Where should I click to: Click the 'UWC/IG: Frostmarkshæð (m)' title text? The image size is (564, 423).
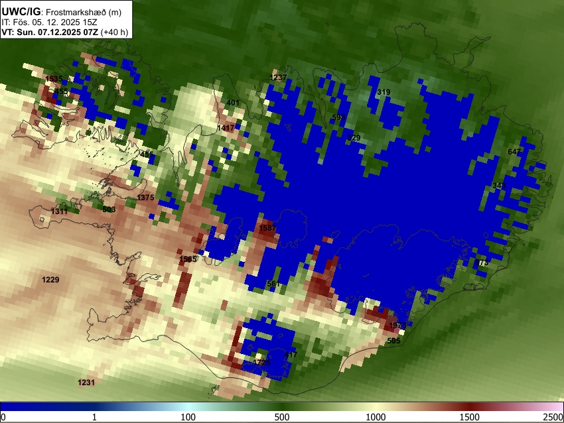point(62,12)
